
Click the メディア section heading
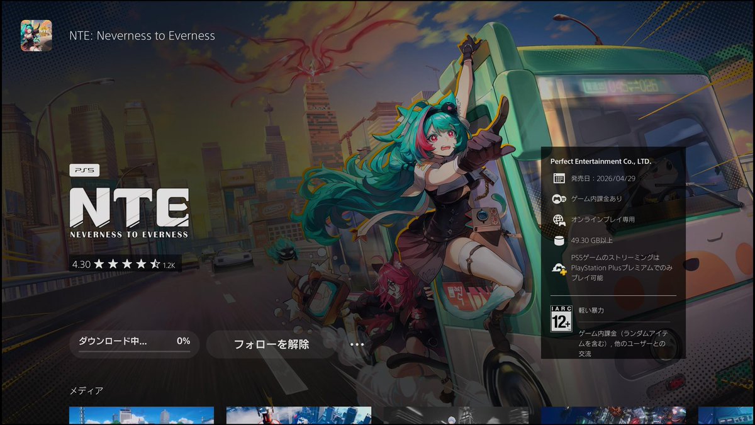(x=86, y=391)
